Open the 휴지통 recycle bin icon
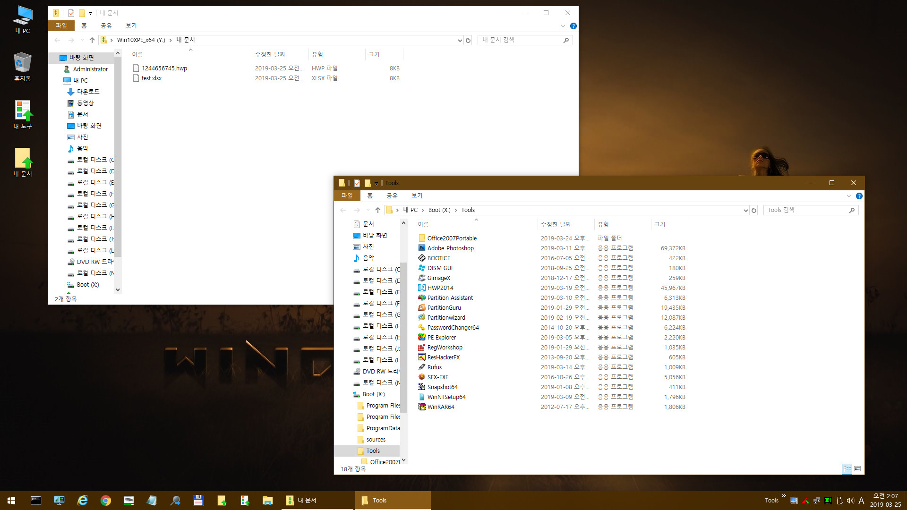 click(x=22, y=67)
